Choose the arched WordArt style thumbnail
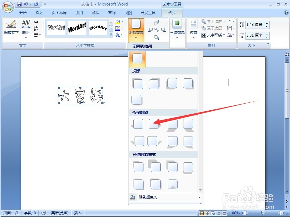290x217 pixels. point(98,28)
